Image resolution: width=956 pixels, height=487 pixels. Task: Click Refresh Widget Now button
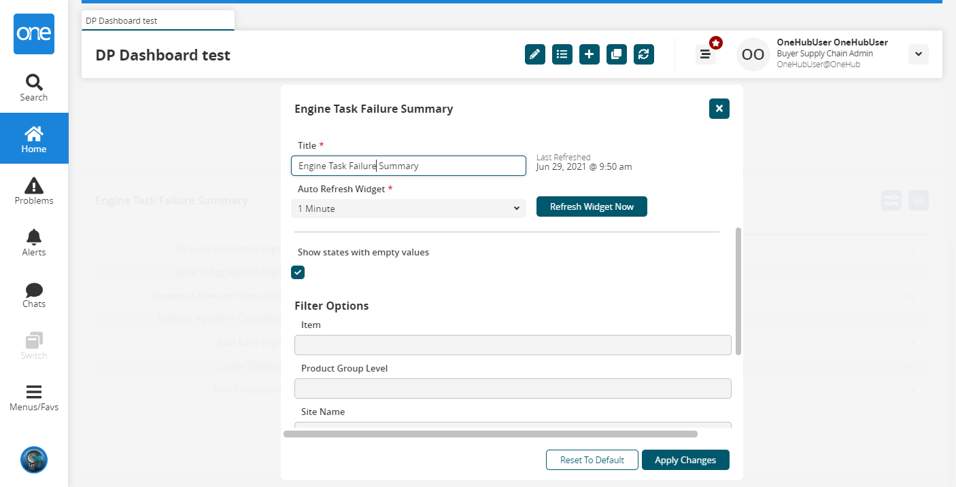[x=592, y=206]
